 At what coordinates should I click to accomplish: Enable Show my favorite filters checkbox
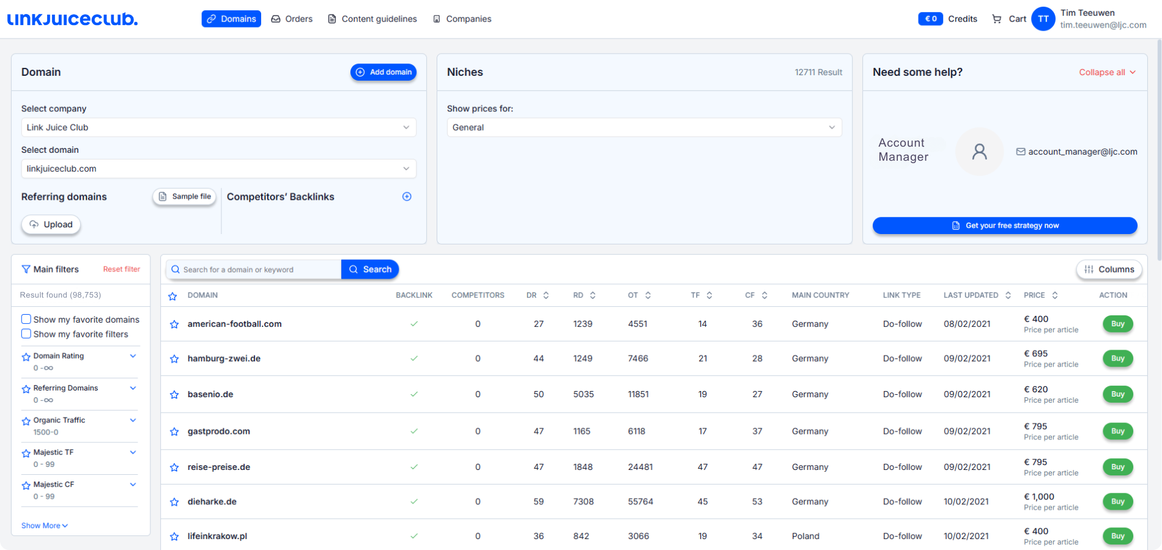click(26, 334)
